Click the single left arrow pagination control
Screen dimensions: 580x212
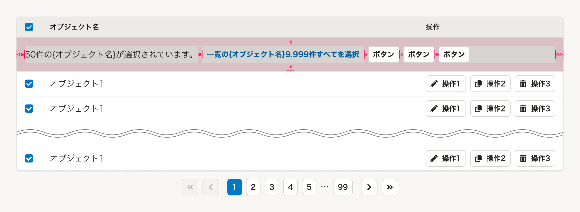[211, 187]
